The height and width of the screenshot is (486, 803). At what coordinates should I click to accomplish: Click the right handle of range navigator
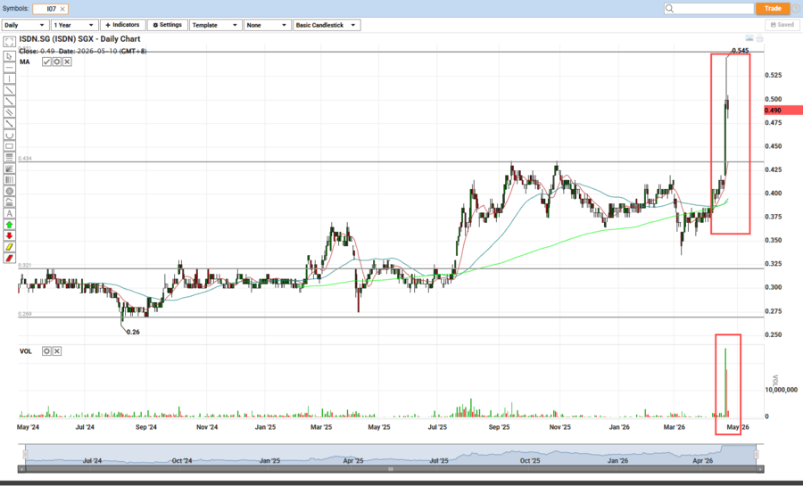[x=756, y=455]
